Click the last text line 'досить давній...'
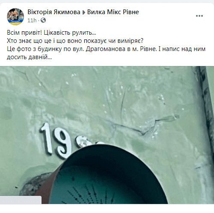 (29, 57)
